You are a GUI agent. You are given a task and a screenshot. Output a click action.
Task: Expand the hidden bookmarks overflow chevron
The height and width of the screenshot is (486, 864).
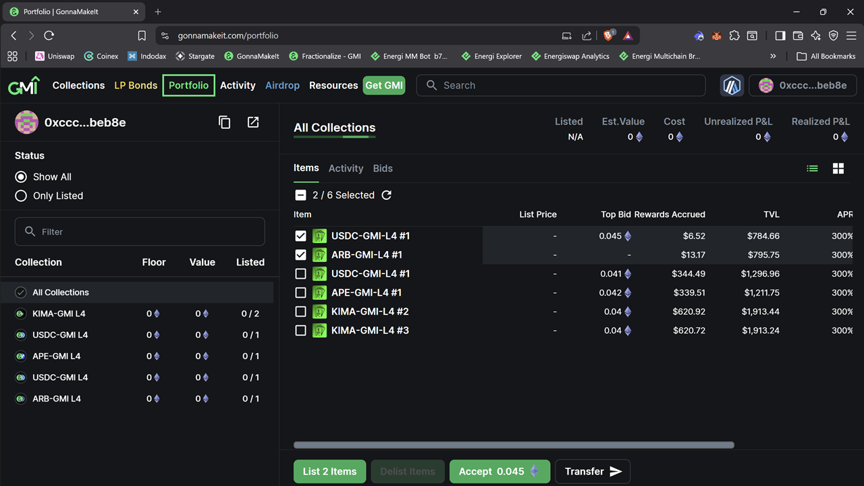pos(773,57)
